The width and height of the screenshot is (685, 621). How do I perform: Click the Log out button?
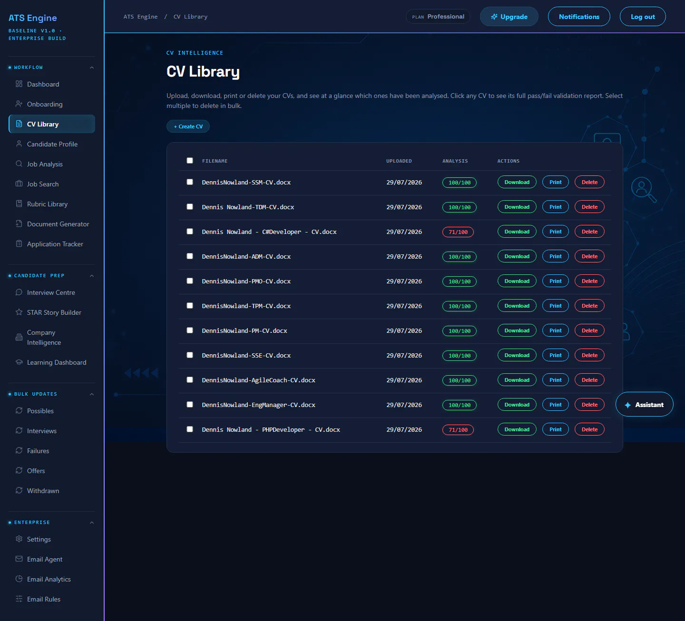(643, 17)
